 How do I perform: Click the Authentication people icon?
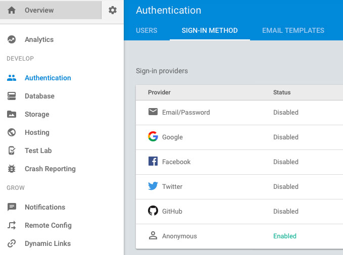pos(12,78)
